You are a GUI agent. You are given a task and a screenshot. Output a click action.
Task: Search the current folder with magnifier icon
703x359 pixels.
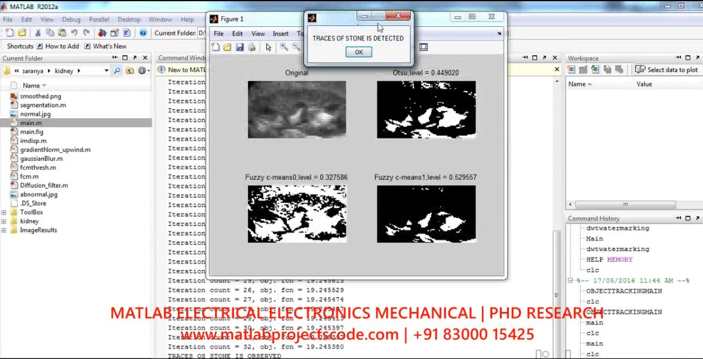tap(117, 70)
